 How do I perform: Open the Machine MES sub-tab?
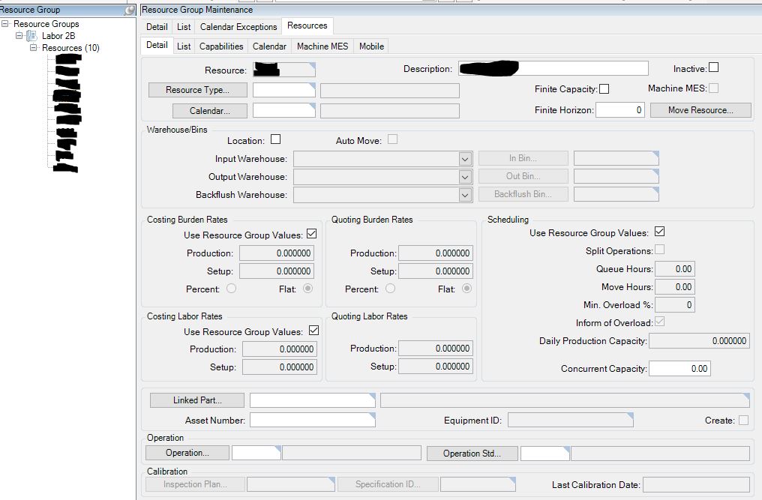click(x=322, y=46)
